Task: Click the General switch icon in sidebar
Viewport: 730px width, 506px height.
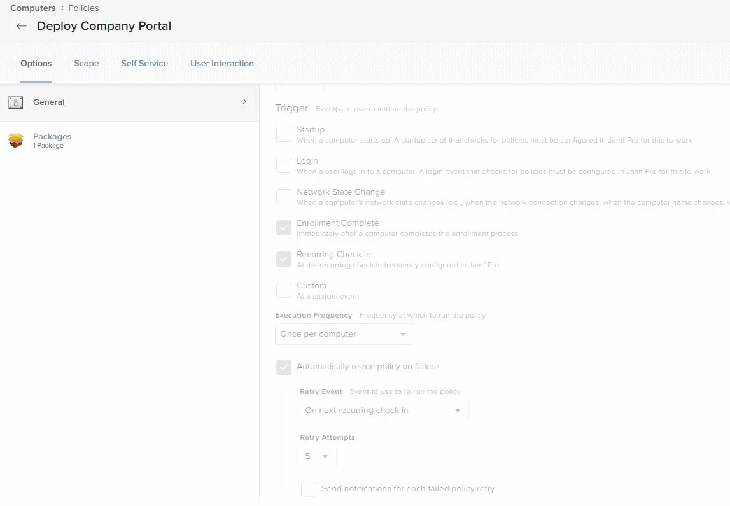Action: pyautogui.click(x=16, y=102)
